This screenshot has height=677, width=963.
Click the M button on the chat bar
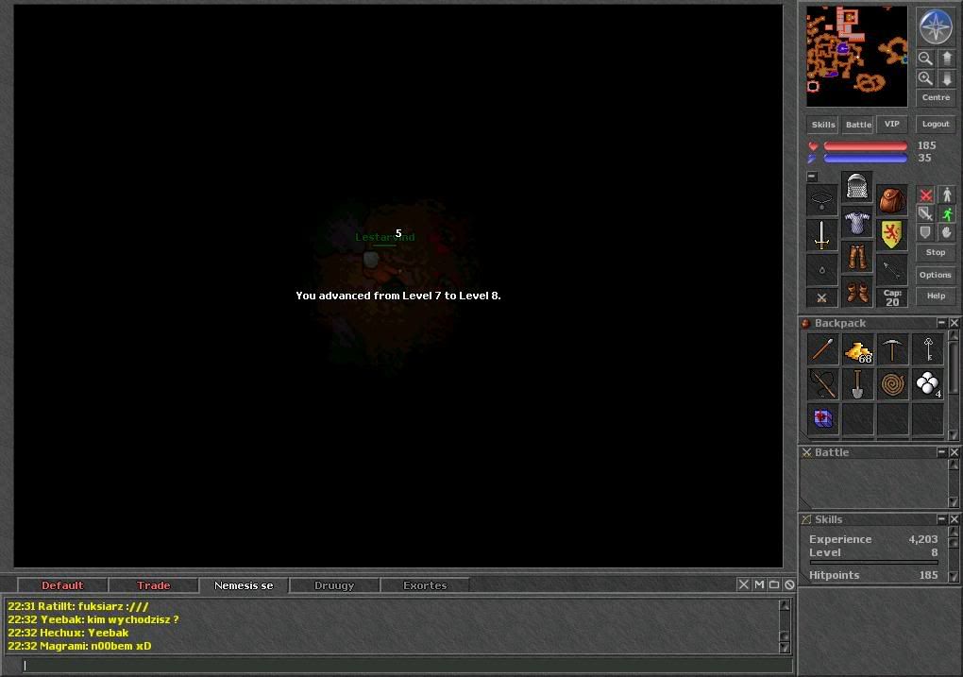tap(759, 584)
